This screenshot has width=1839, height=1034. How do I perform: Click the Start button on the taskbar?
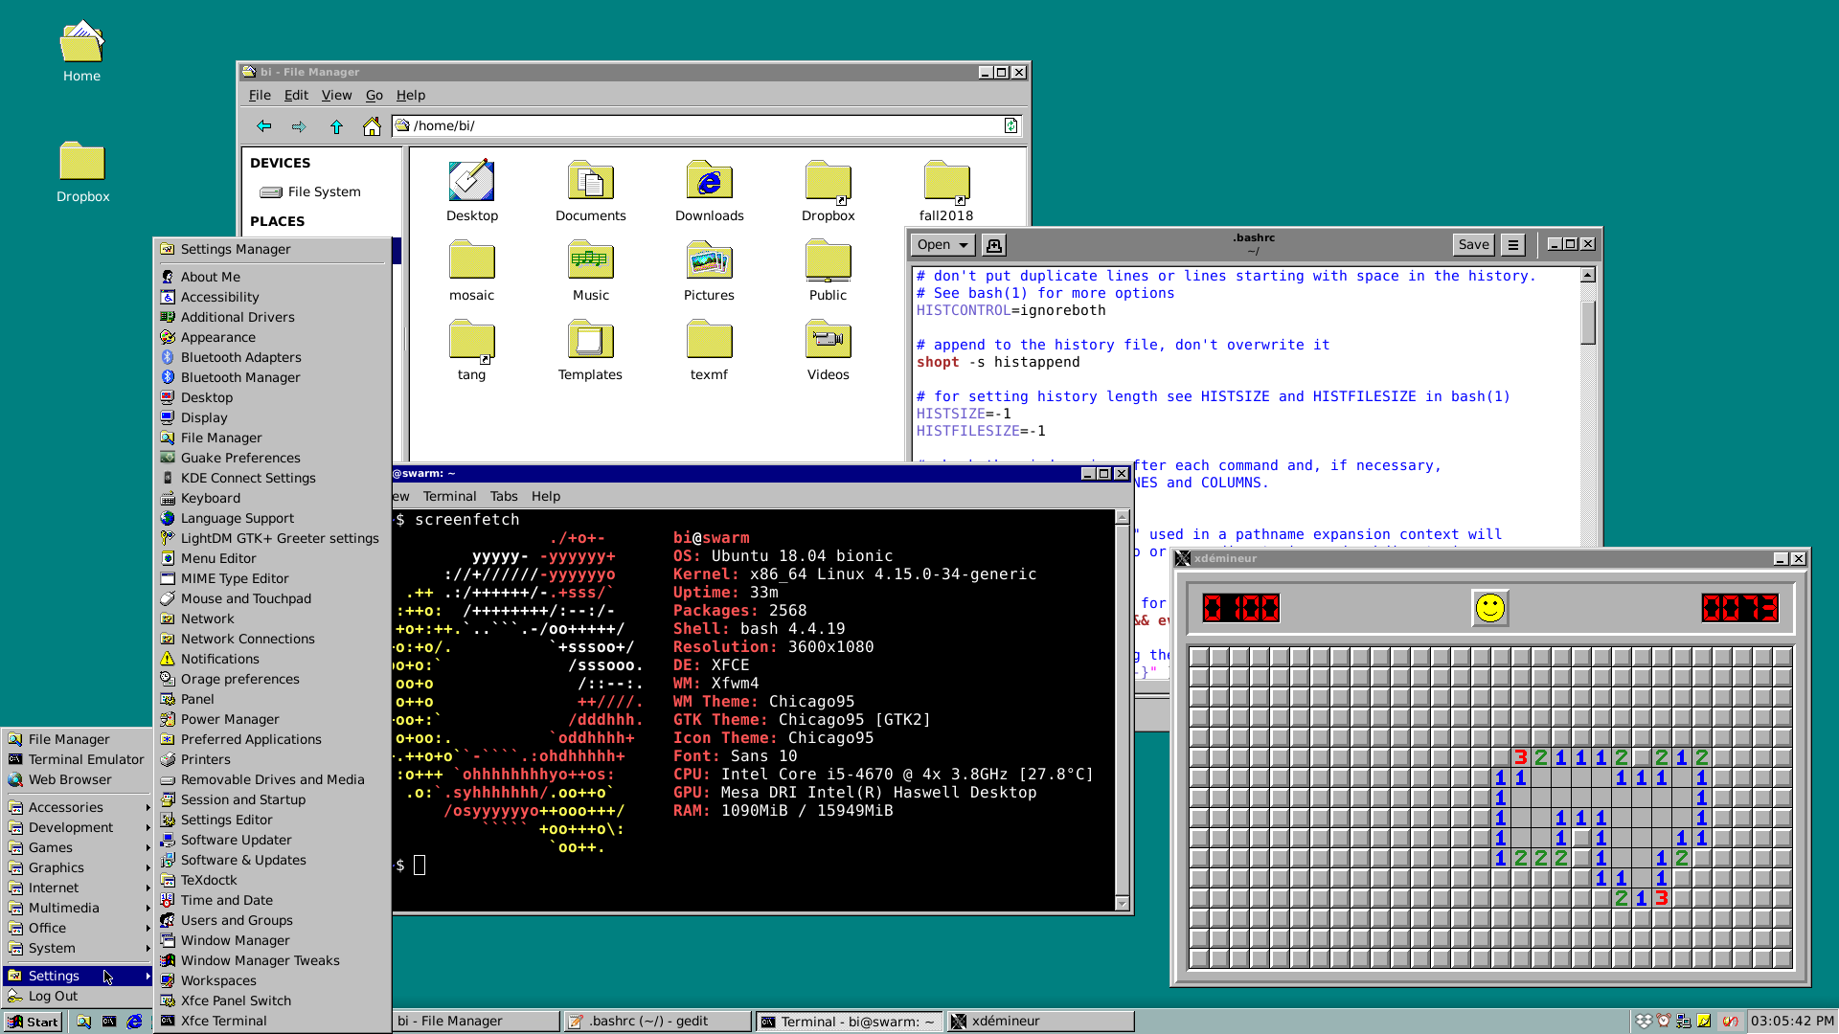(34, 1022)
